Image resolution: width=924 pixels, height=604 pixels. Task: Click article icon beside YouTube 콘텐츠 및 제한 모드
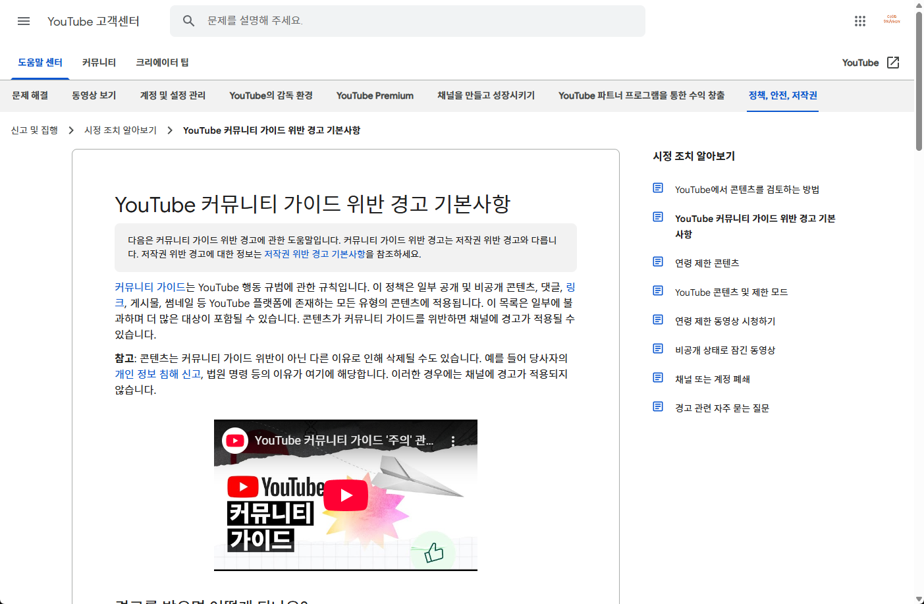click(658, 291)
